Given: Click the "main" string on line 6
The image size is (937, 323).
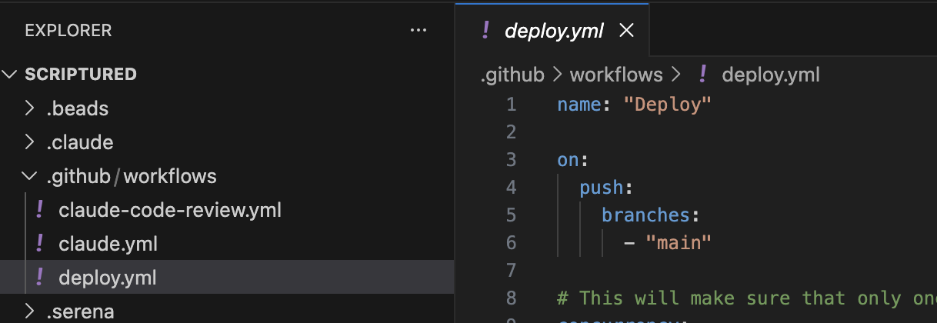Looking at the screenshot, I should pos(679,242).
